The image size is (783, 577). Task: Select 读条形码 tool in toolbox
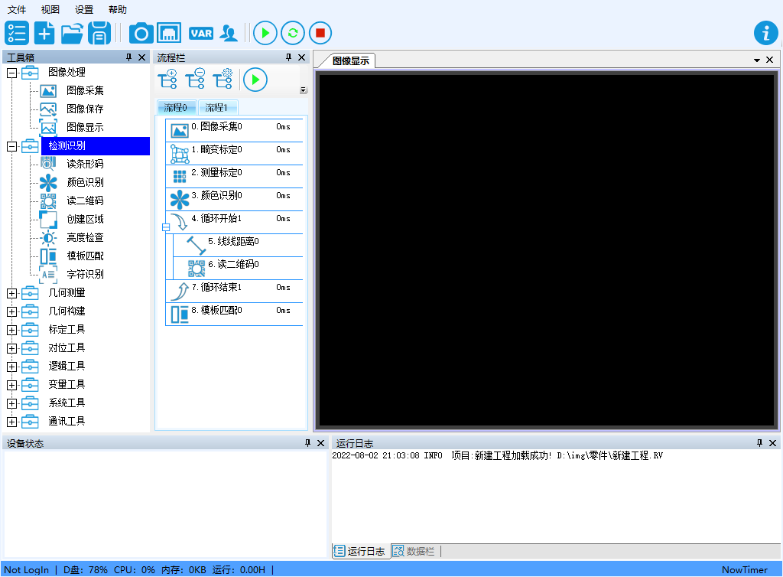click(x=85, y=164)
